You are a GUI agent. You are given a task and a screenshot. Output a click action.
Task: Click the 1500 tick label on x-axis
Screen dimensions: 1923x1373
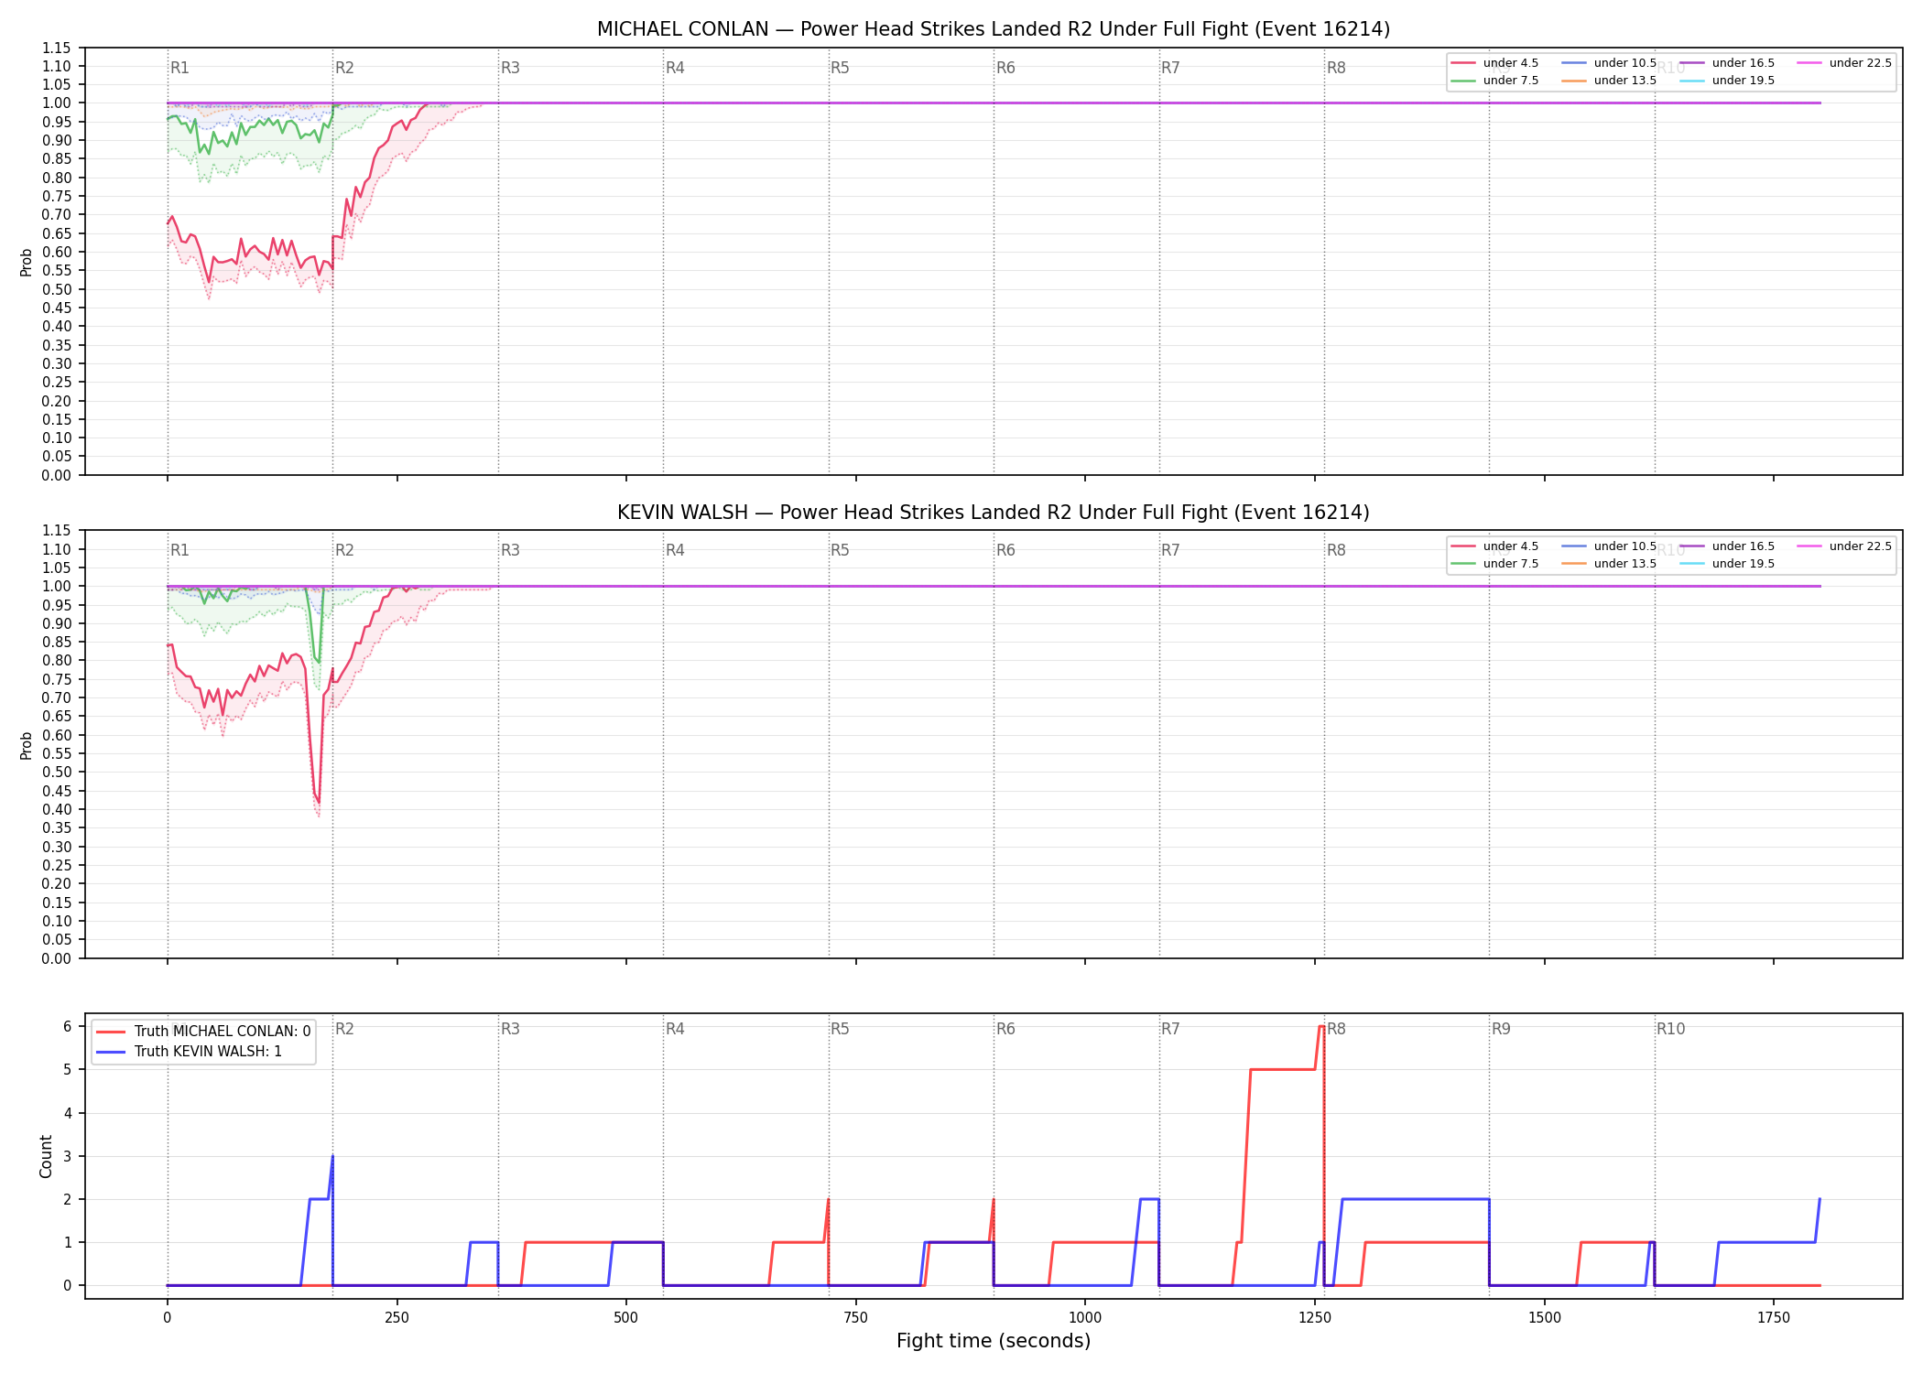1545,1318
